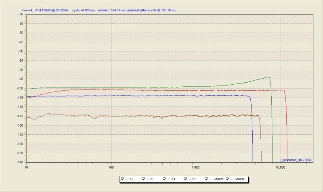Select the K4 legend label
The image size is (323, 192).
[173, 179]
